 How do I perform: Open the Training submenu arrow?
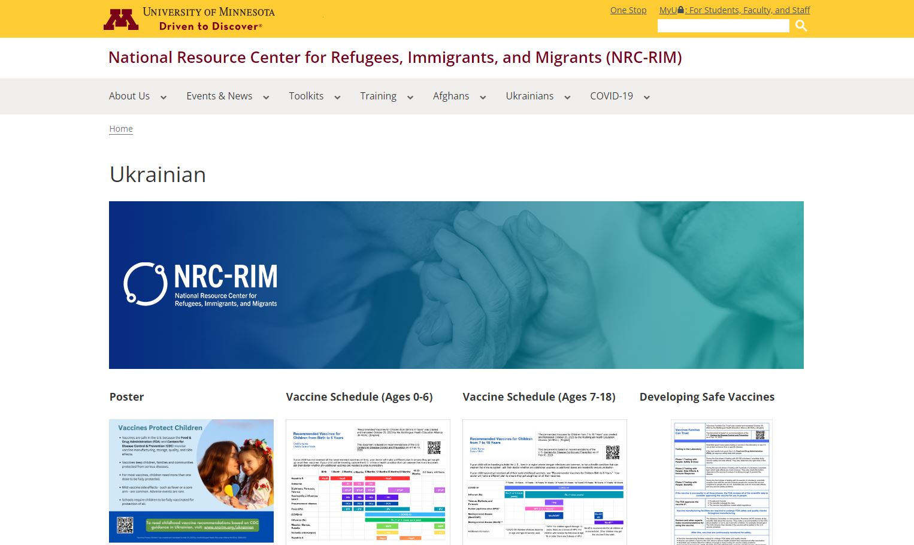[410, 97]
